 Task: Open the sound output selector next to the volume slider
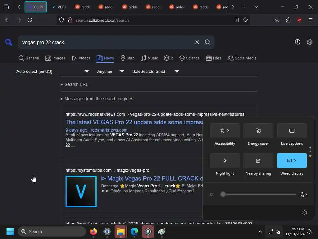(x=303, y=194)
